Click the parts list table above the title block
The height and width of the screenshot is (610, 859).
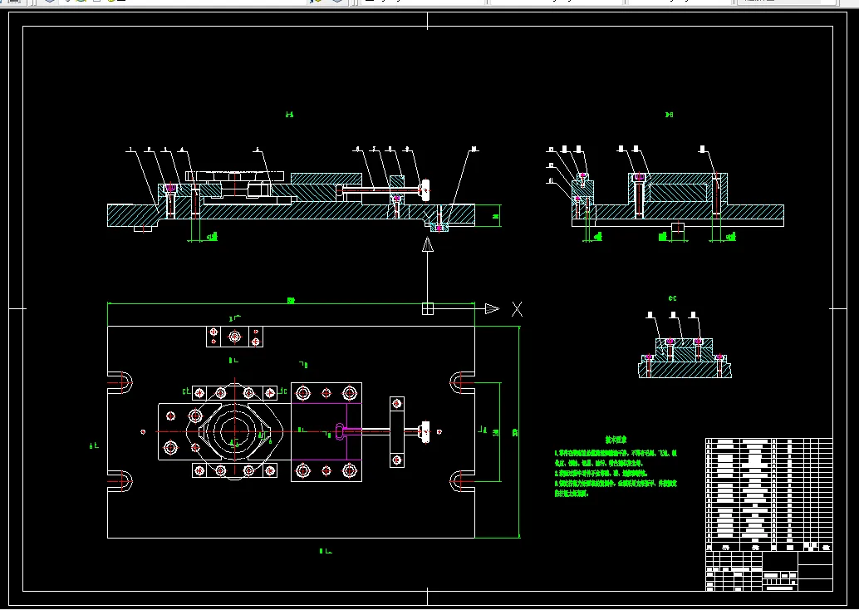(769, 494)
